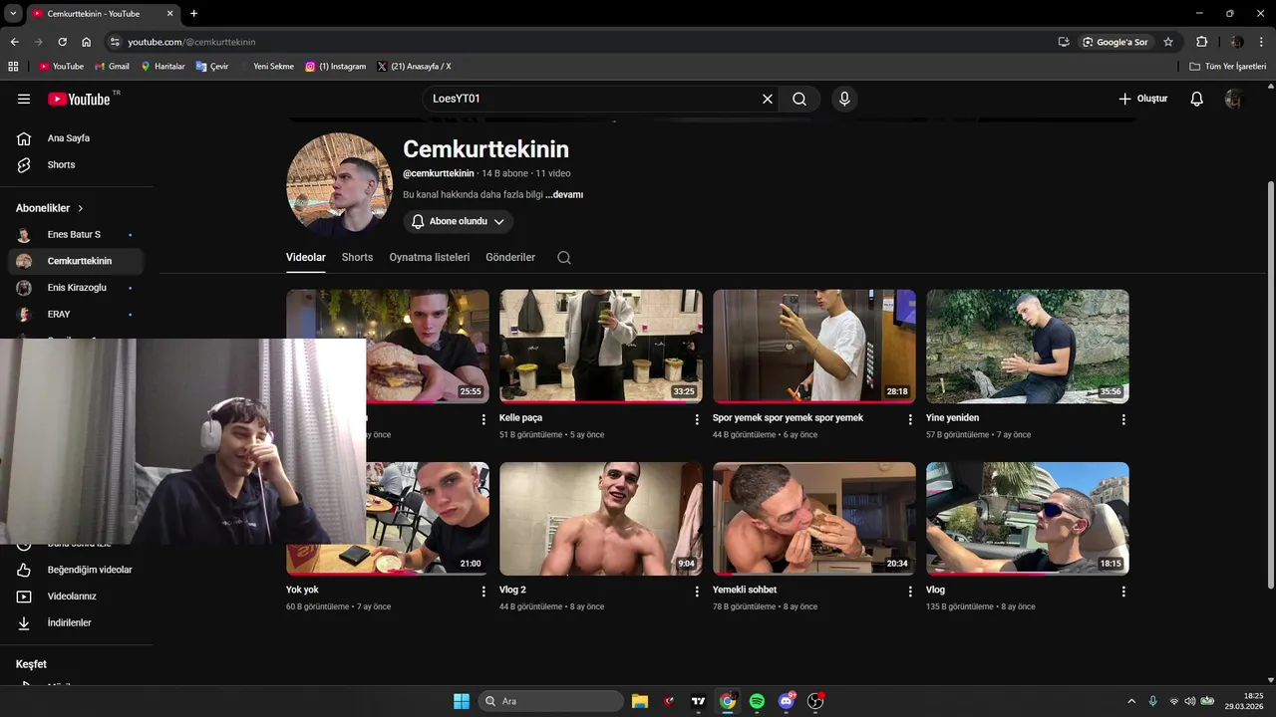The height and width of the screenshot is (717, 1276).
Task: Open Chrome tab search dropdown arrow
Action: [x=13, y=13]
